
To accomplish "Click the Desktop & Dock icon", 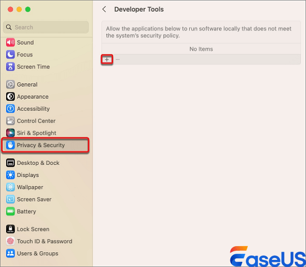I will (10, 163).
